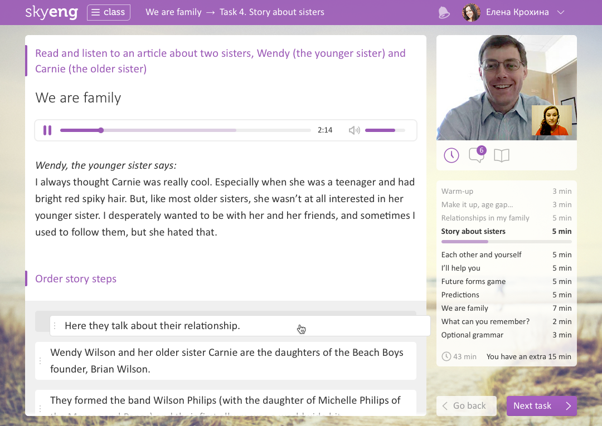602x426 pixels.
Task: Click the student's small webcam thumbnail
Action: pyautogui.click(x=552, y=120)
